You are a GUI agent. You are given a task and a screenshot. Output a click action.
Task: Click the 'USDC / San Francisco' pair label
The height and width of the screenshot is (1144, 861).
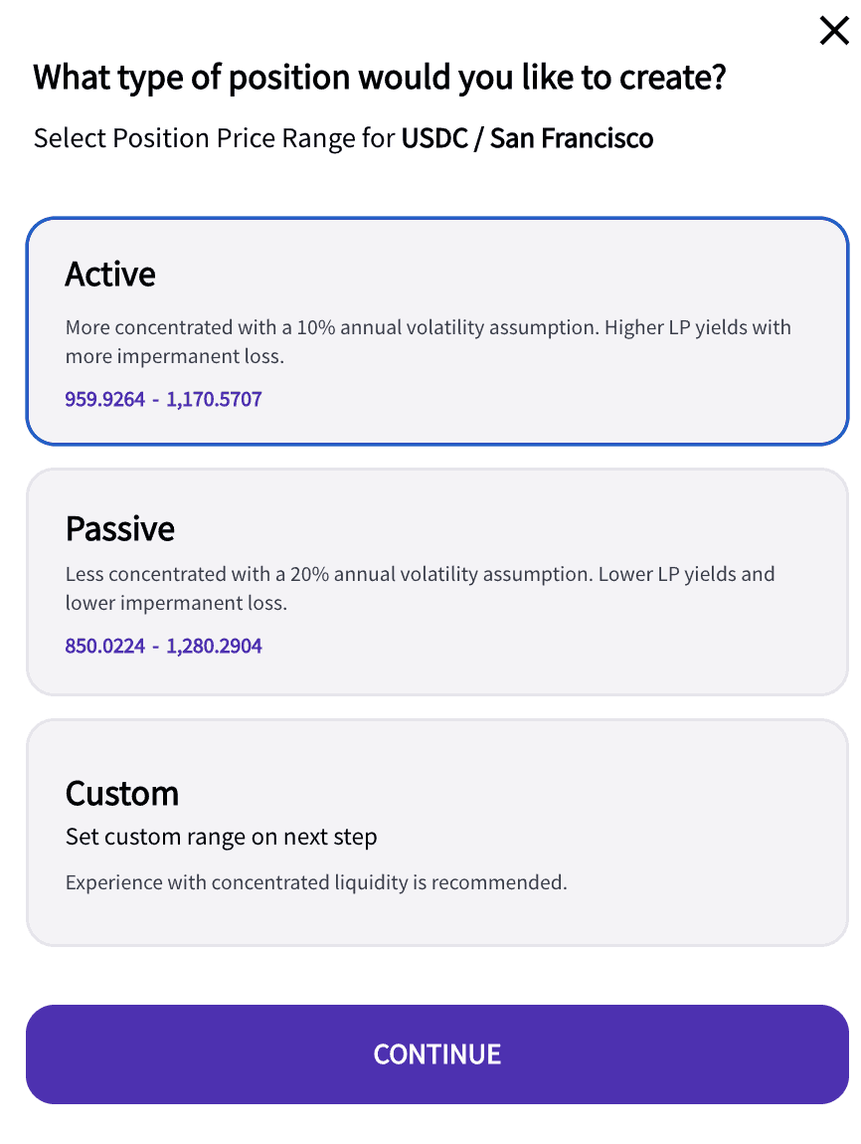point(527,138)
